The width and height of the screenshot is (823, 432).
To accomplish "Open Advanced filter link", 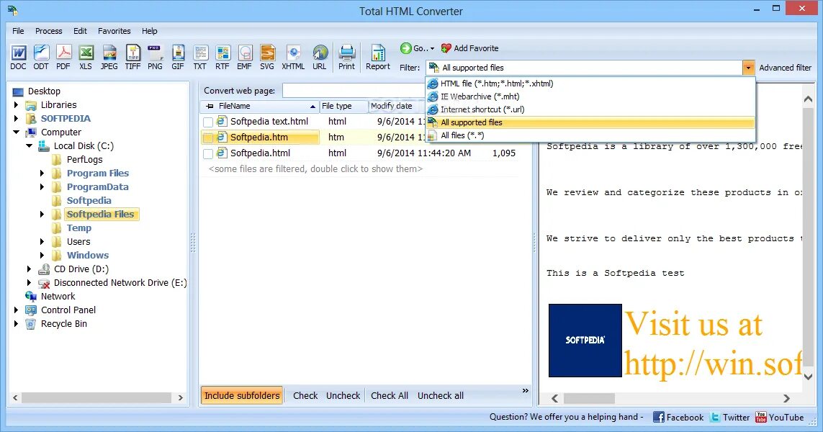I will (786, 68).
